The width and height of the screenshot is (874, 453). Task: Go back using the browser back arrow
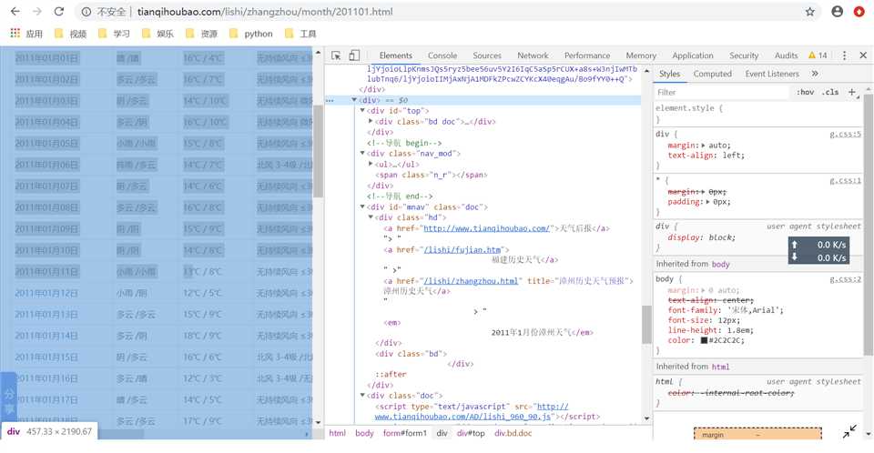pyautogui.click(x=15, y=11)
